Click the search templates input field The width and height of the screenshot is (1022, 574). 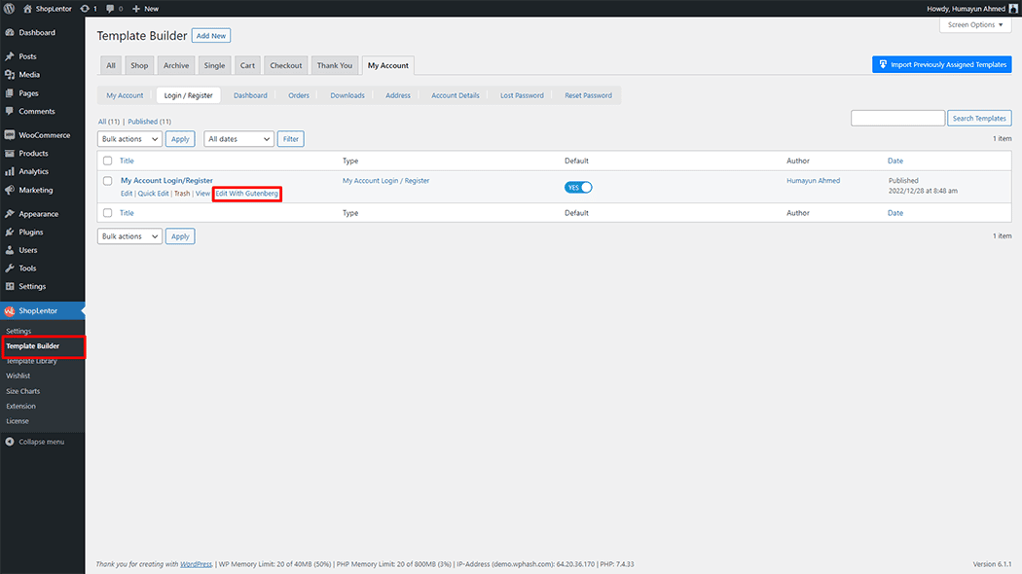pyautogui.click(x=897, y=118)
